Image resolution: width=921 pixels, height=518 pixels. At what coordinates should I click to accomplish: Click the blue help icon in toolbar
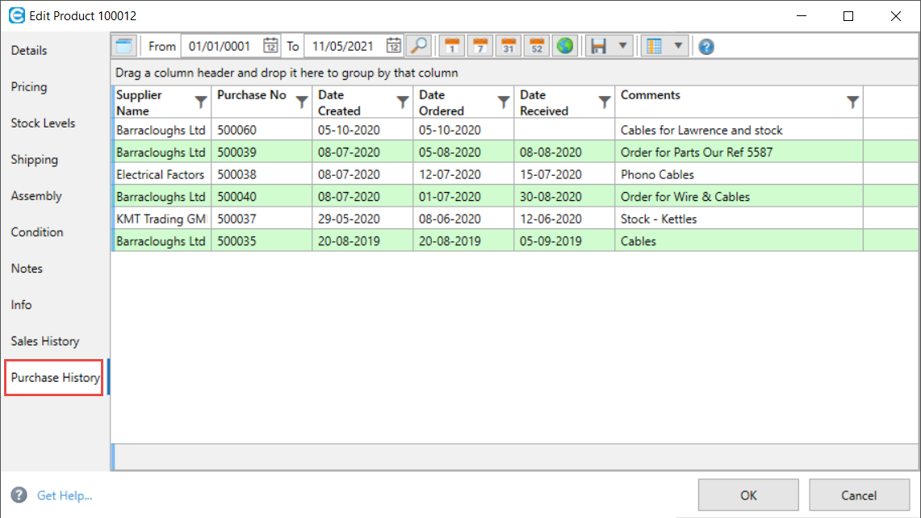pos(706,47)
